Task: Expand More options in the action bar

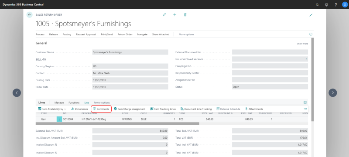Action: (x=186, y=34)
